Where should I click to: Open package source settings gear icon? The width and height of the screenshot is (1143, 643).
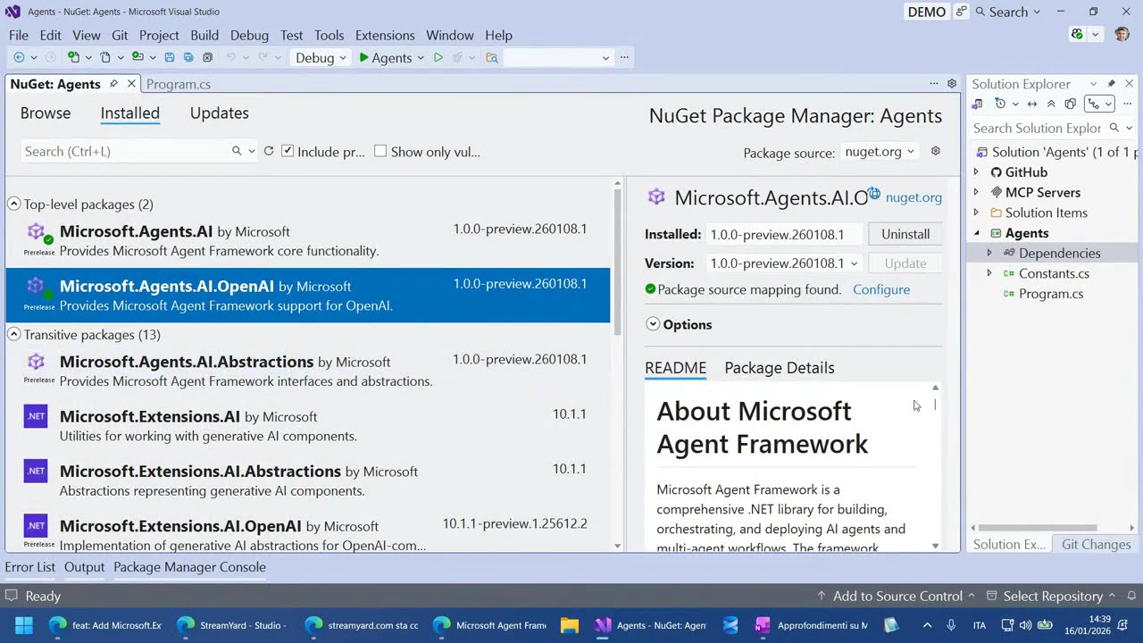tap(936, 151)
